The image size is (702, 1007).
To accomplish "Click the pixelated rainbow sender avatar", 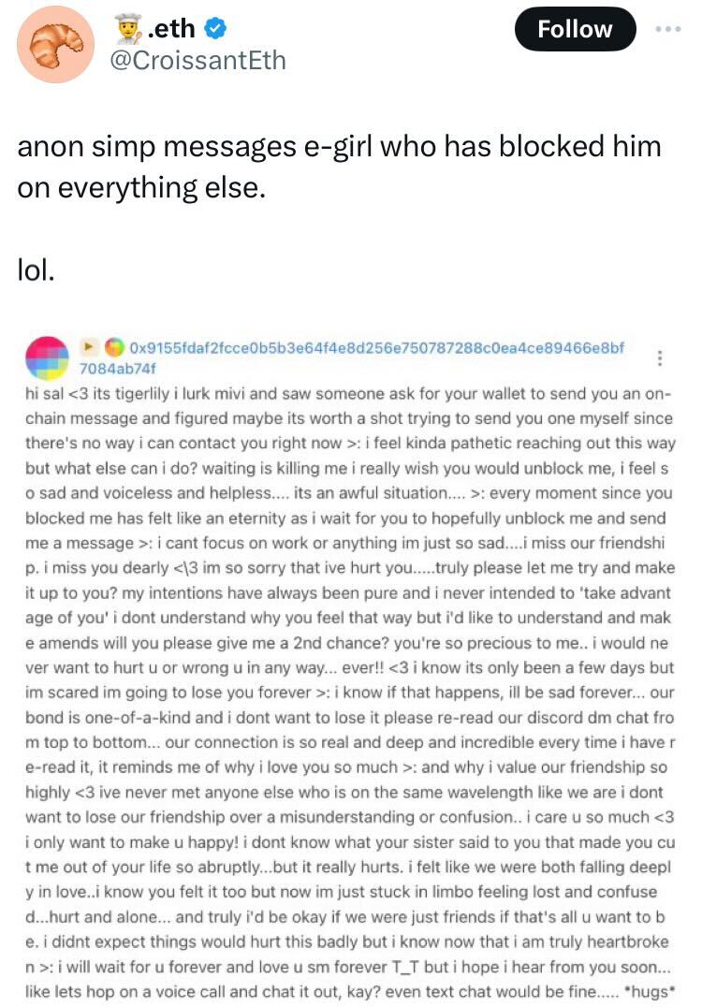I will pyautogui.click(x=47, y=358).
